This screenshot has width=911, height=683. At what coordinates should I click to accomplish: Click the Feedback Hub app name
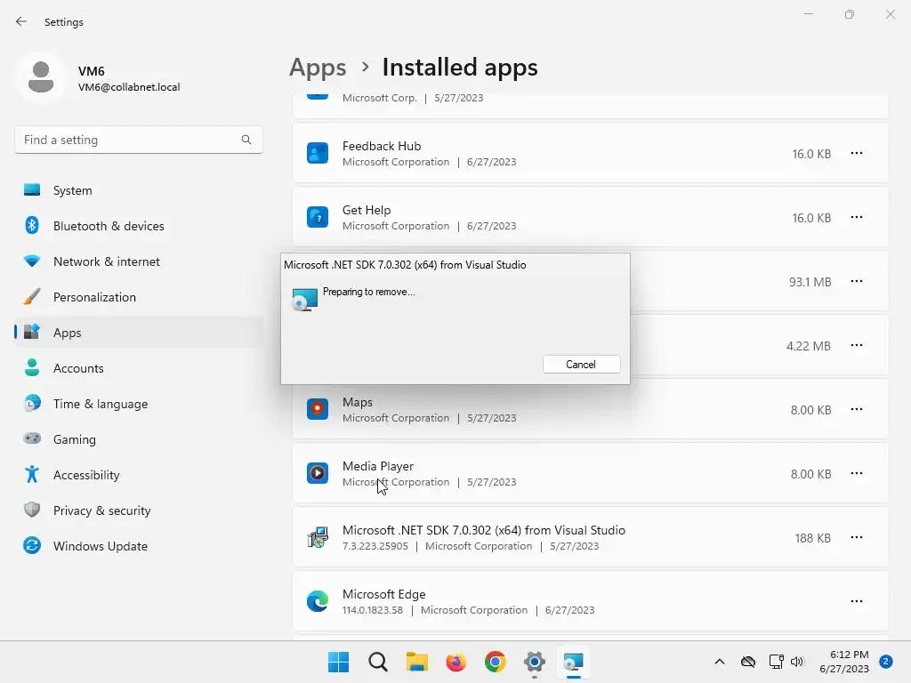click(382, 147)
